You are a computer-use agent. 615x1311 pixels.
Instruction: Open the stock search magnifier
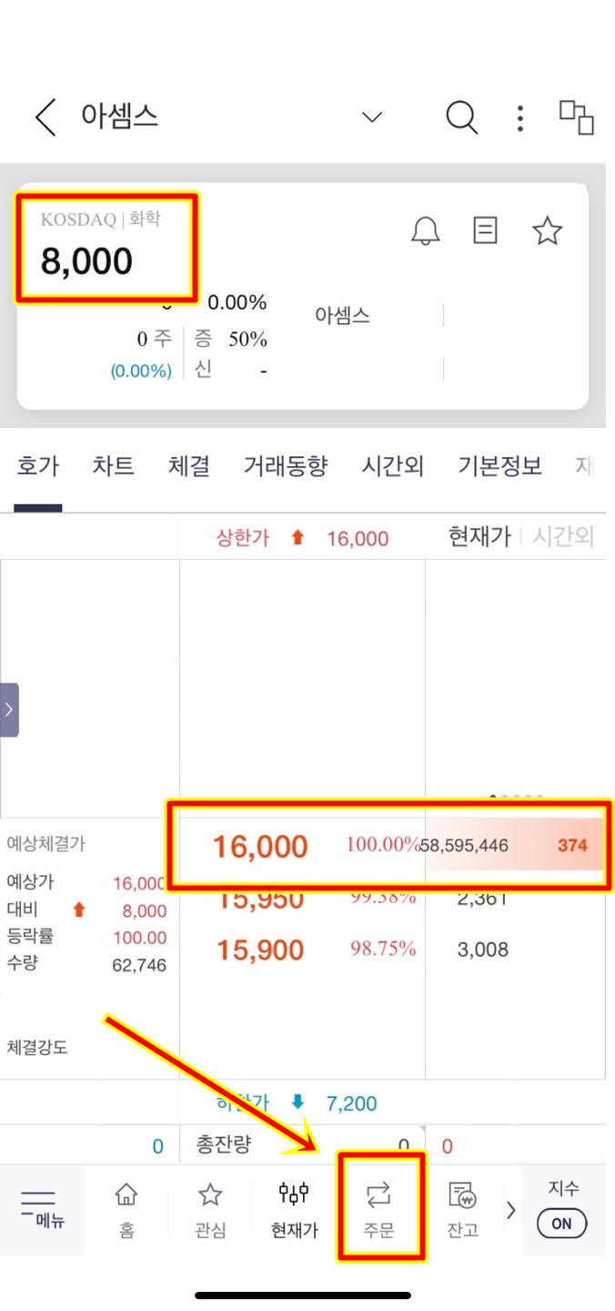(461, 117)
